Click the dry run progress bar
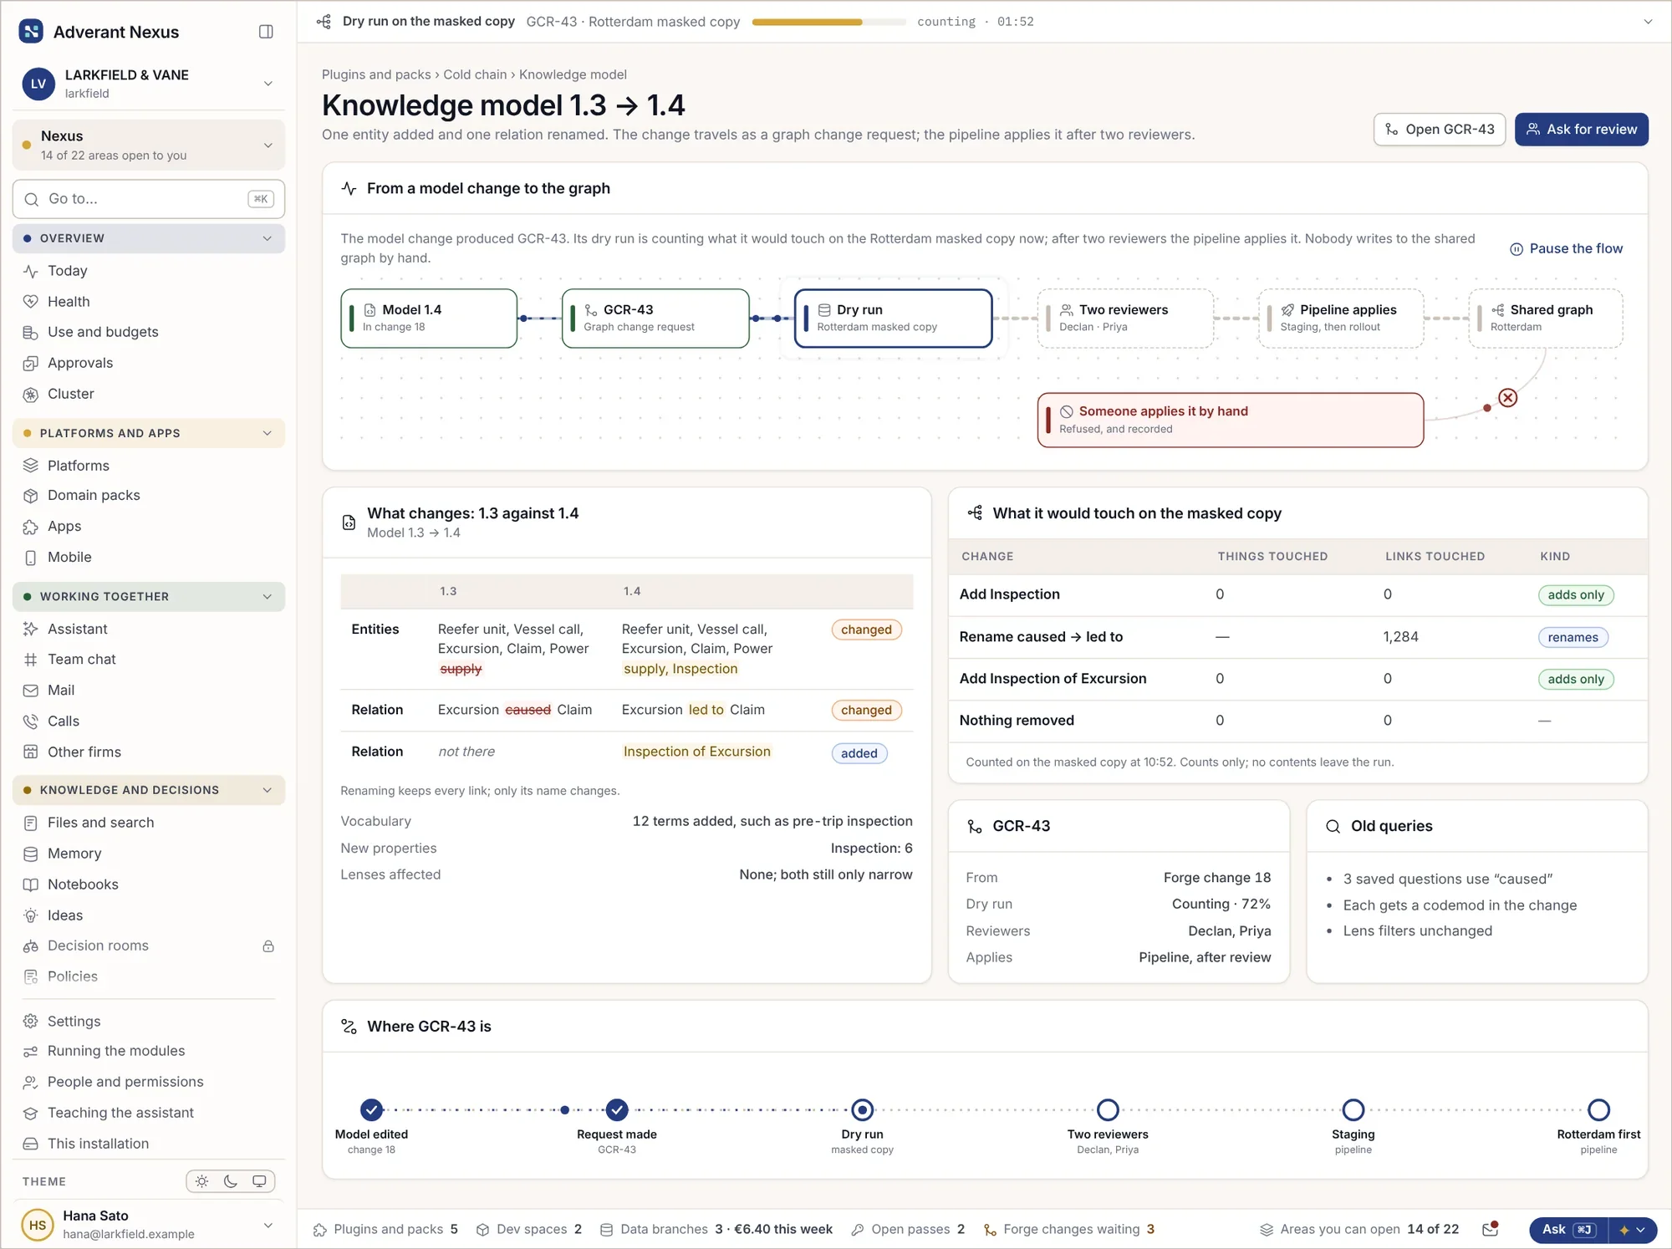Viewport: 1672px width, 1249px height. click(828, 22)
